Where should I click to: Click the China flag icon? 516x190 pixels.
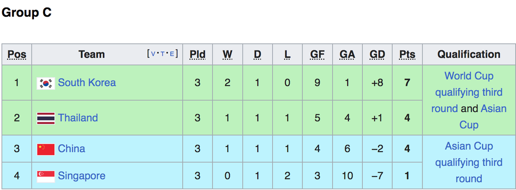point(46,149)
